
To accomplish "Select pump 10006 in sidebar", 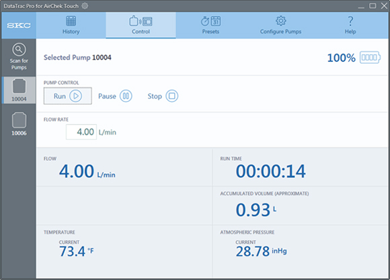I will (x=19, y=124).
